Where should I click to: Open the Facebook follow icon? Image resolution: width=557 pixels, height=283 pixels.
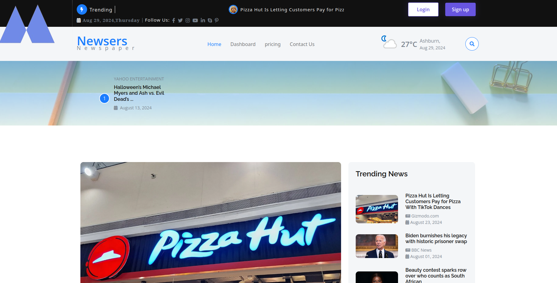coord(174,20)
